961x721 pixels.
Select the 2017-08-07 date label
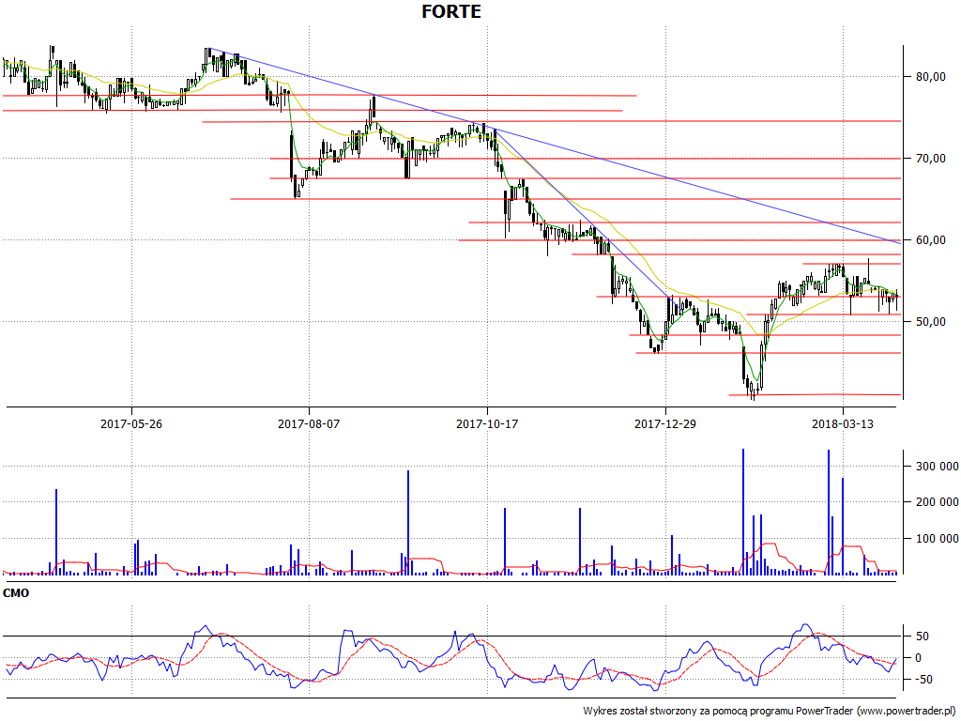(x=309, y=423)
